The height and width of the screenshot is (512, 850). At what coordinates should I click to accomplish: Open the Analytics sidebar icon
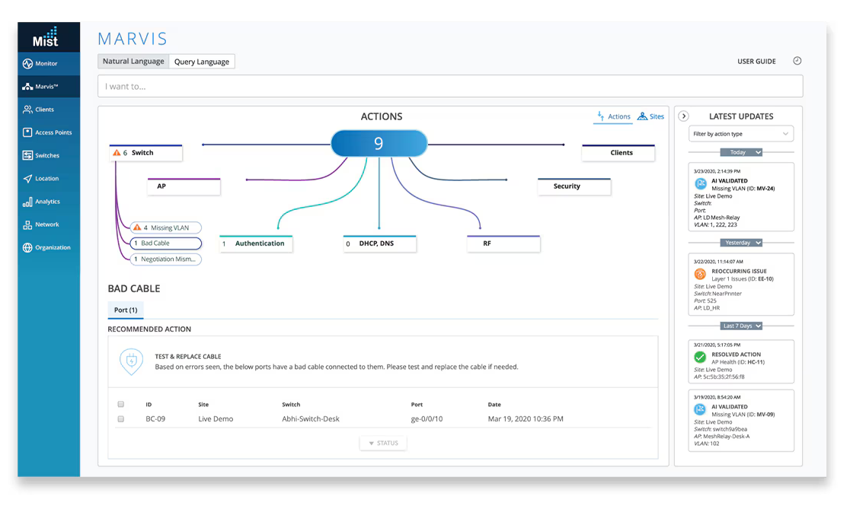27,202
